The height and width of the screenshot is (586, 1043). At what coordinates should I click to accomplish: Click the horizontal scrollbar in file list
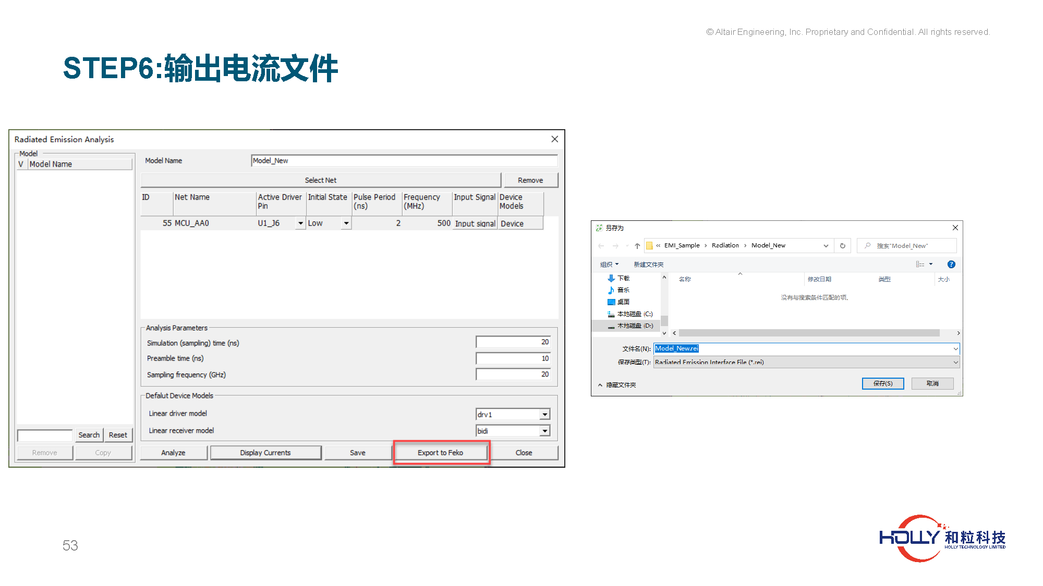809,333
